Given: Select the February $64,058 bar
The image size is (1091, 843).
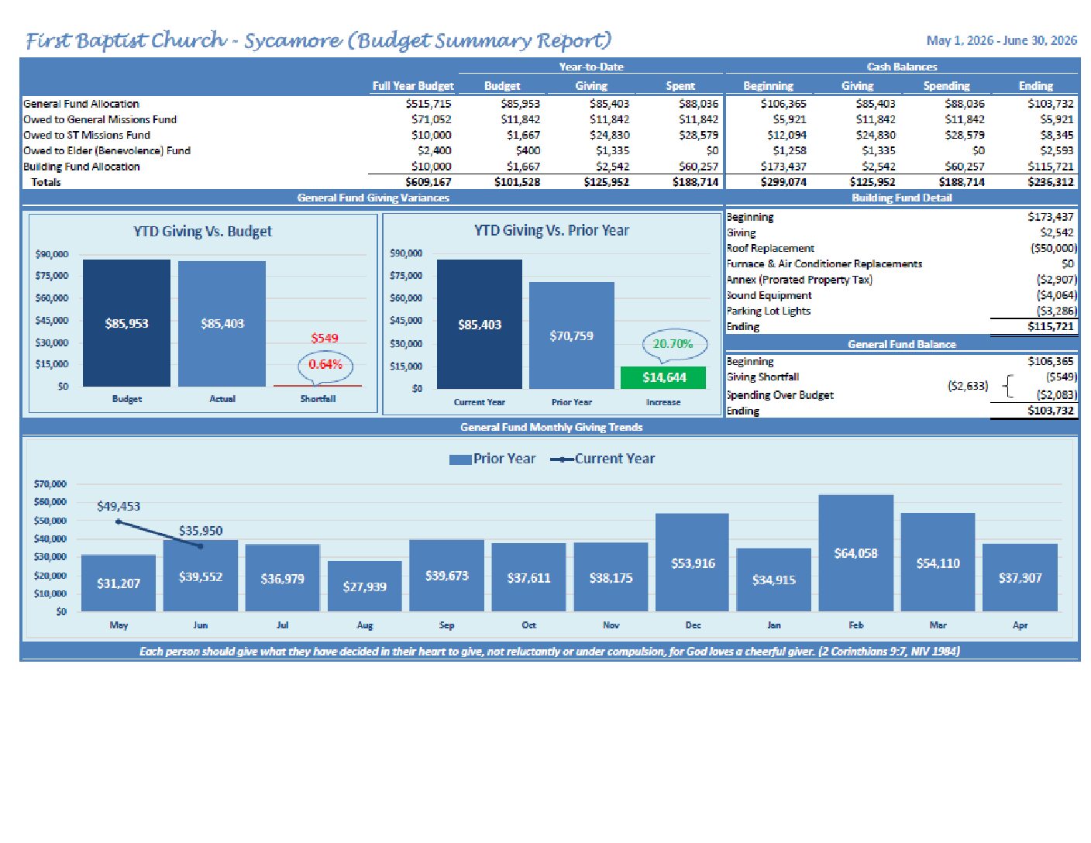Looking at the screenshot, I should [x=855, y=553].
